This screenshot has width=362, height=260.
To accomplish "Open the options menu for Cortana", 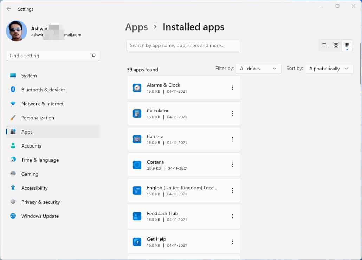I will pyautogui.click(x=232, y=164).
